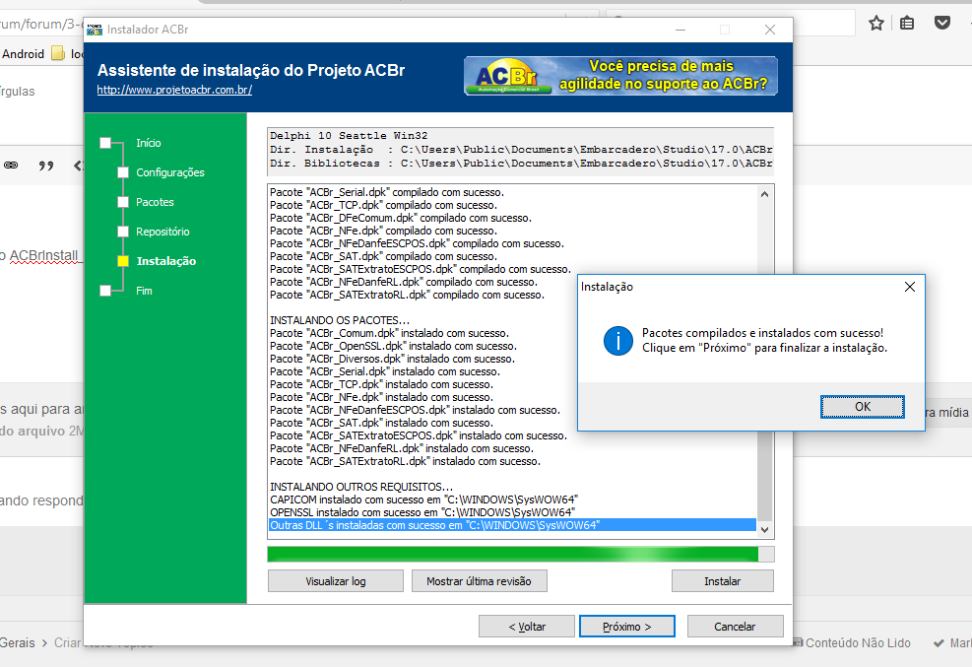Click the forum editor quote icon

tap(46, 166)
